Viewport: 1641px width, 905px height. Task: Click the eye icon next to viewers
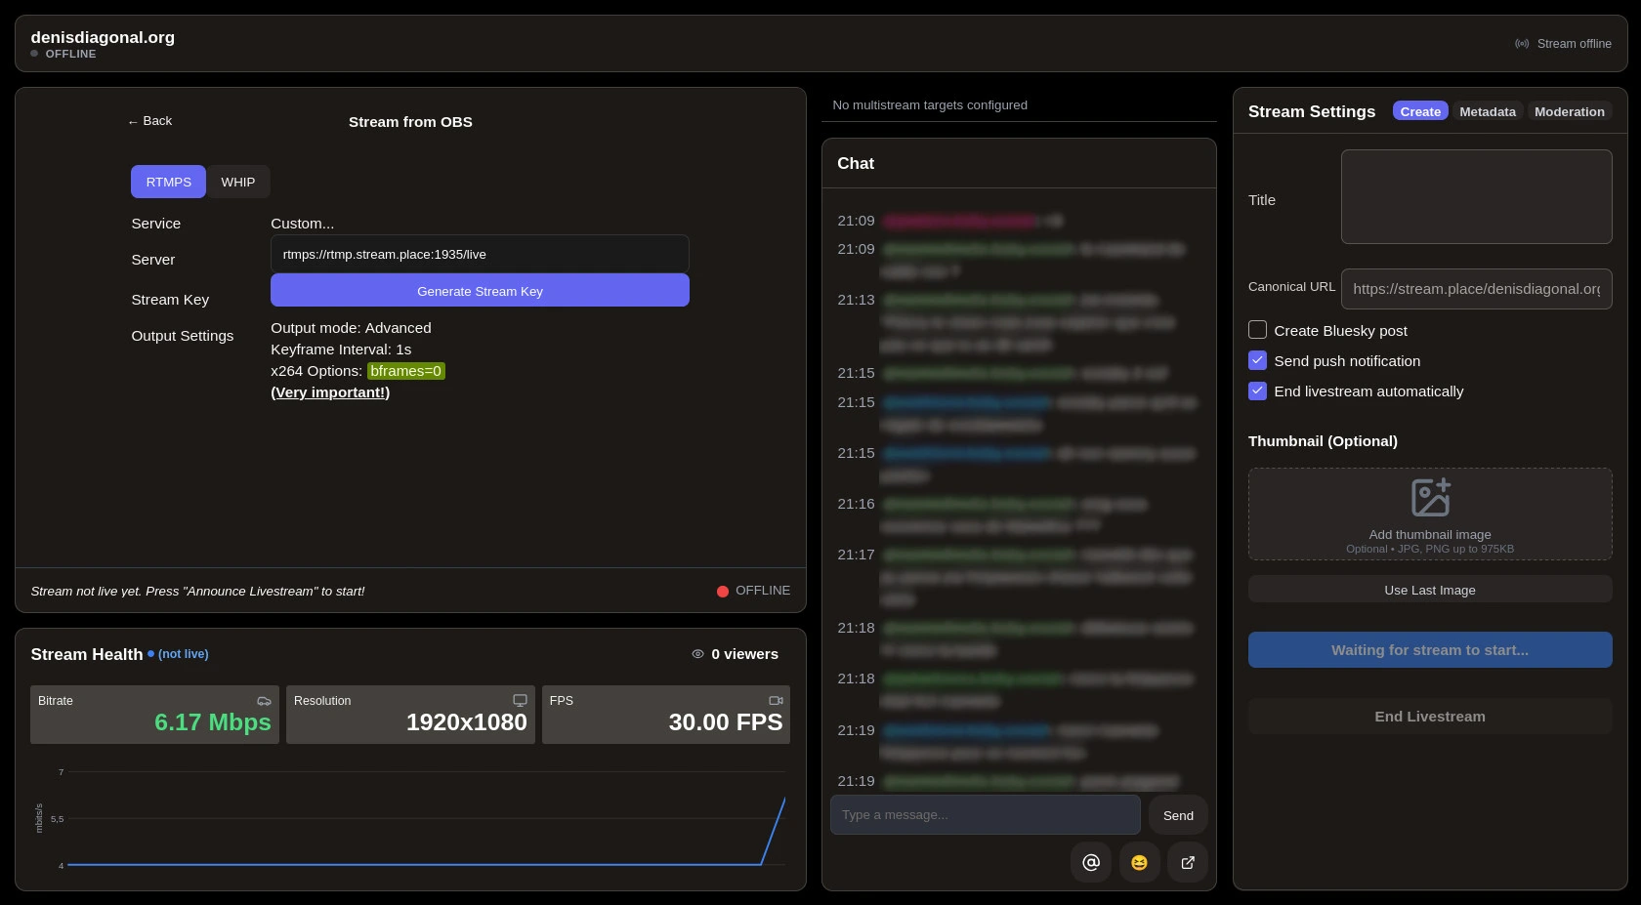pyautogui.click(x=697, y=654)
